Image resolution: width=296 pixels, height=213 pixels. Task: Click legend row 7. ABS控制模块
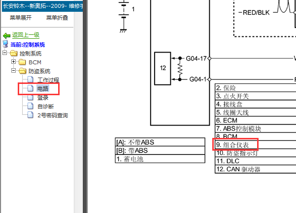coord(256,129)
